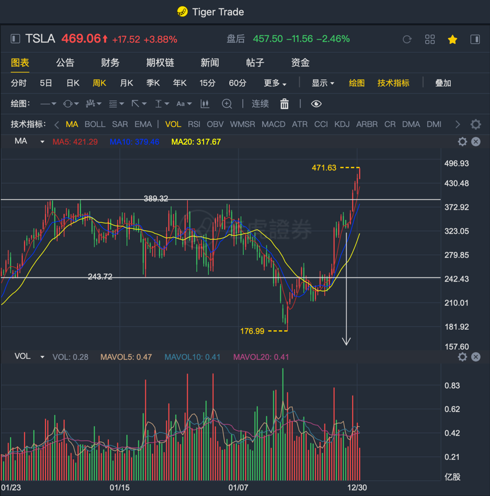
Task: Toggle the yellow favorite star
Action: click(453, 39)
